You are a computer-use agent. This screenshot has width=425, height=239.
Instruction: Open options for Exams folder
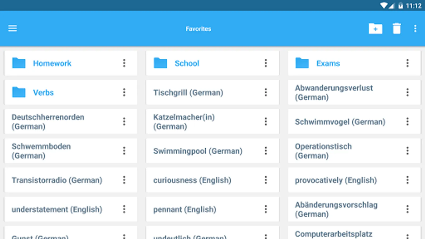(407, 63)
